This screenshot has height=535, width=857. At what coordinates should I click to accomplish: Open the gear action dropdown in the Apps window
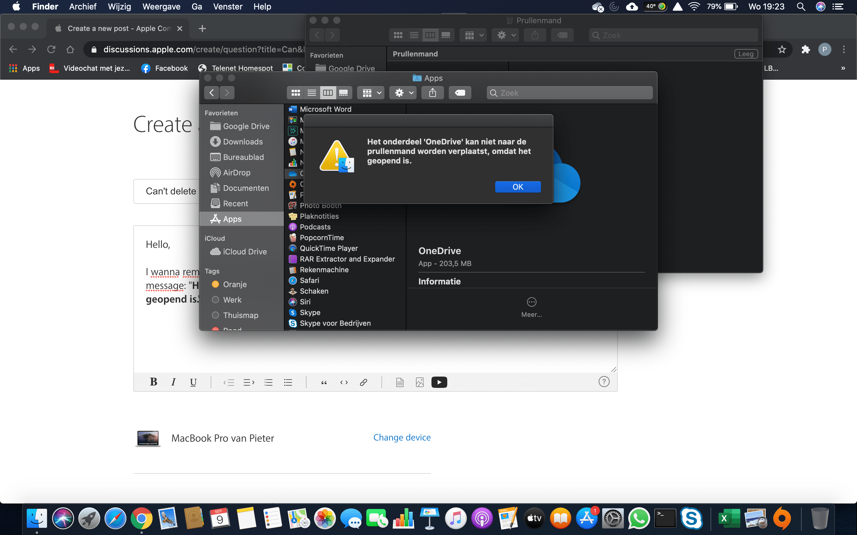pyautogui.click(x=403, y=93)
